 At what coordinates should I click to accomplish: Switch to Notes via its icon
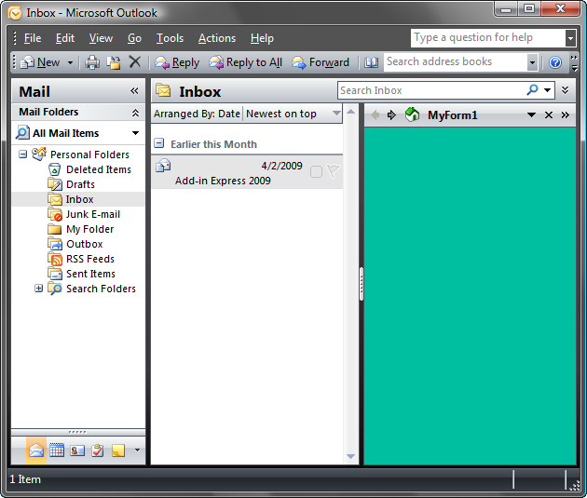coord(118,451)
